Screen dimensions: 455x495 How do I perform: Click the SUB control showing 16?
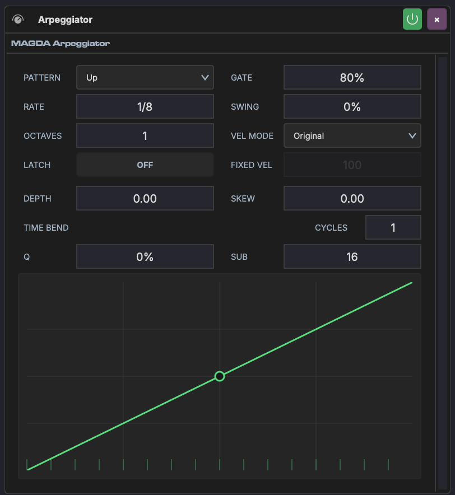pos(352,256)
